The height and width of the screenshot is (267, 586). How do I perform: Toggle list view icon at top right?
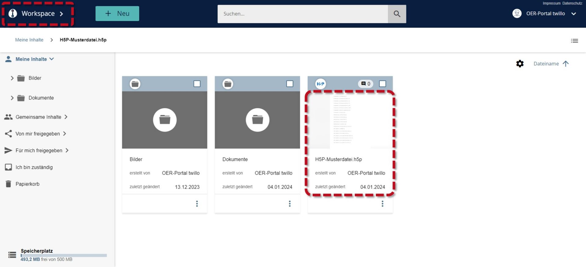click(574, 40)
